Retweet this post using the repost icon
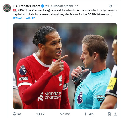This screenshot has height=118, width=125. pos(38,114)
